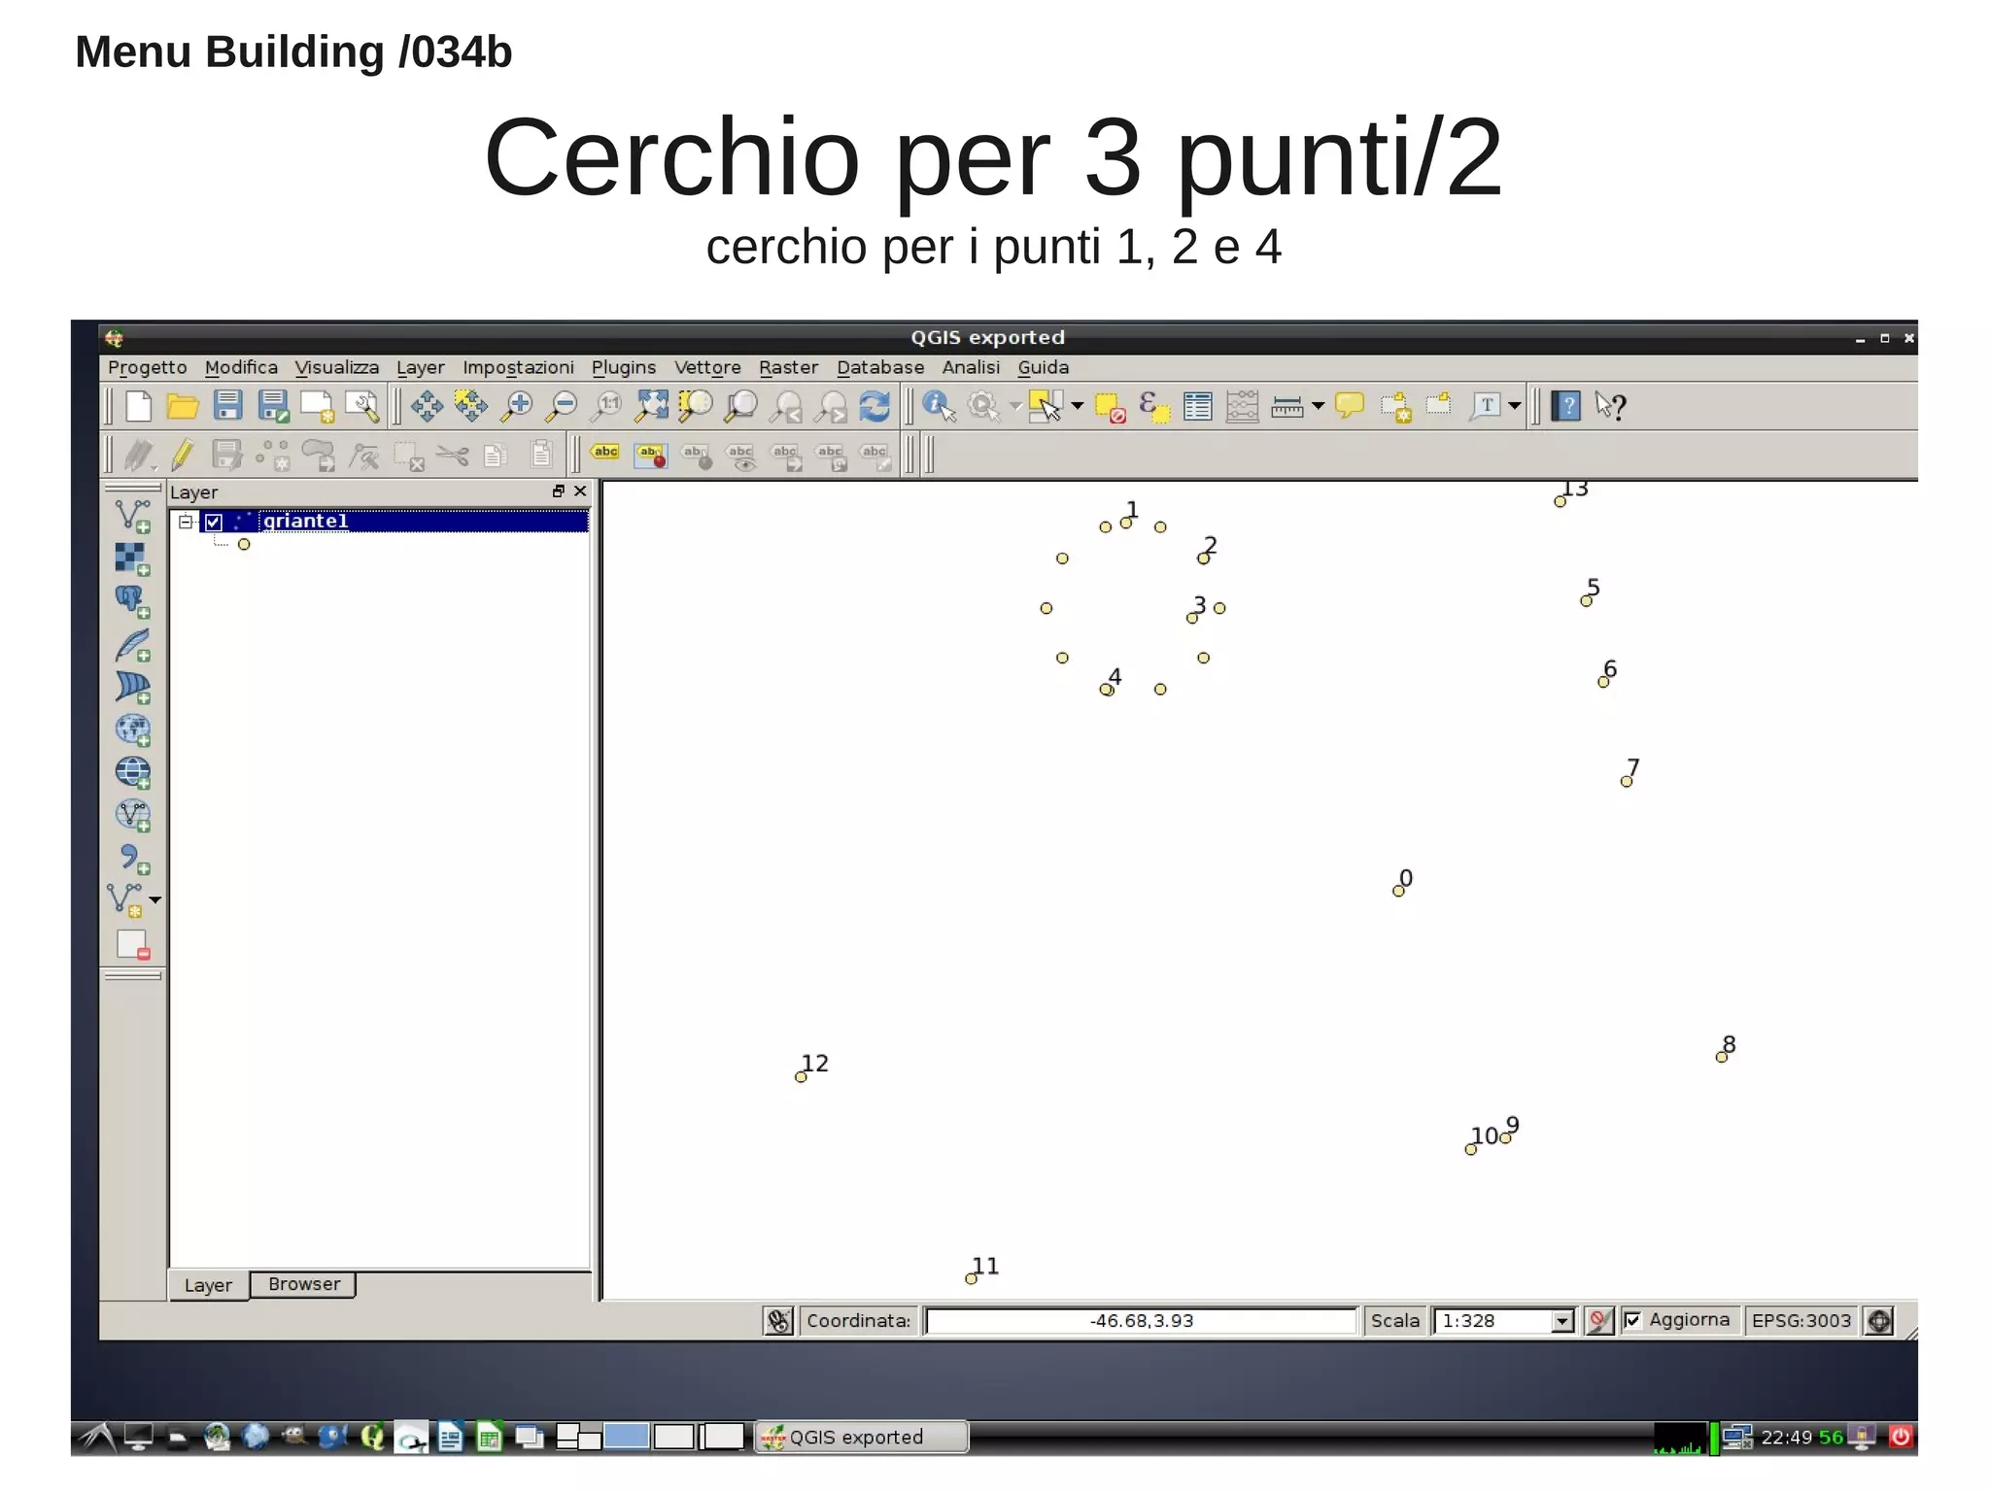
Task: Click the EPSG:3003 CRS button
Action: (1801, 1321)
